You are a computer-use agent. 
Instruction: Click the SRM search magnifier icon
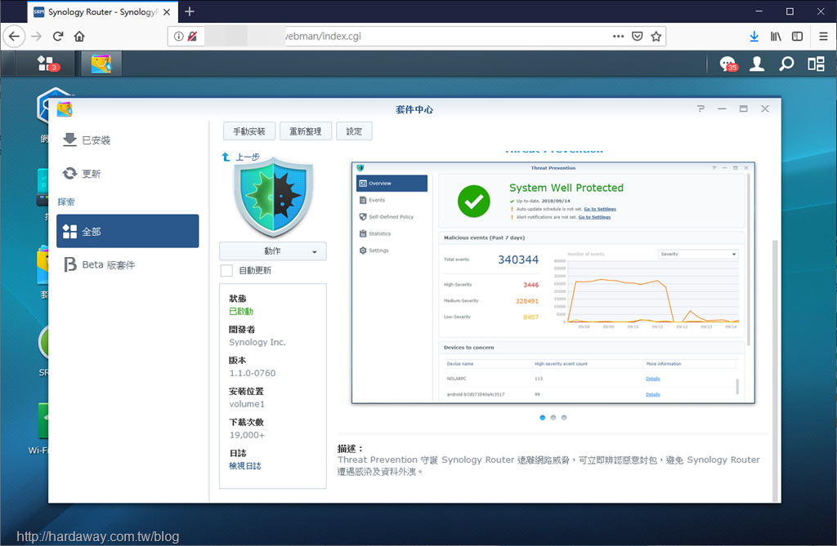click(x=786, y=64)
